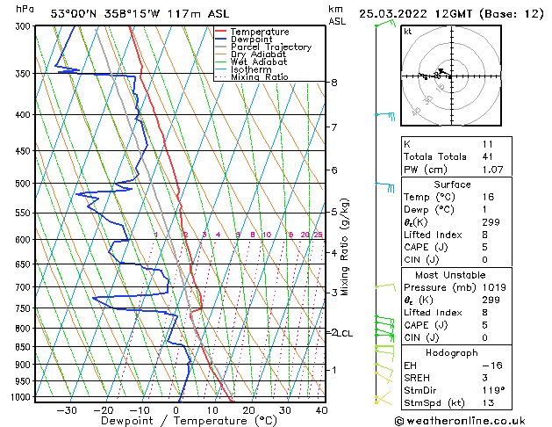Click the 7 km altitude tick label
Screen dimensions: 552x427
click(x=334, y=127)
